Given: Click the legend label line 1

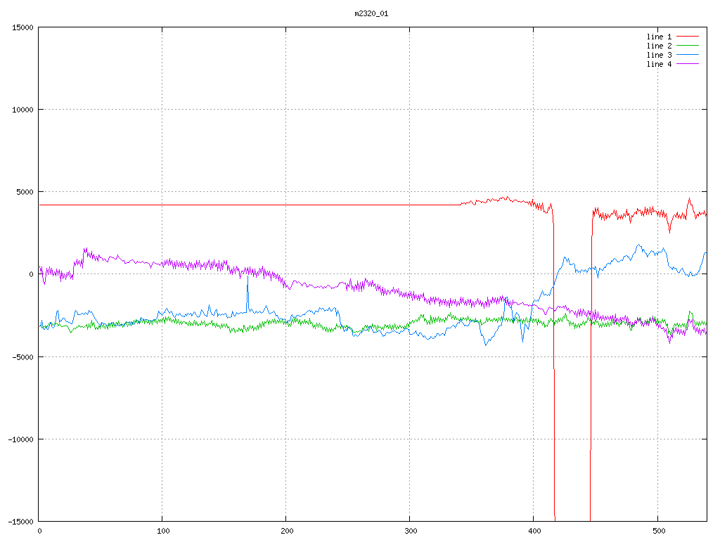Looking at the screenshot, I should [659, 37].
